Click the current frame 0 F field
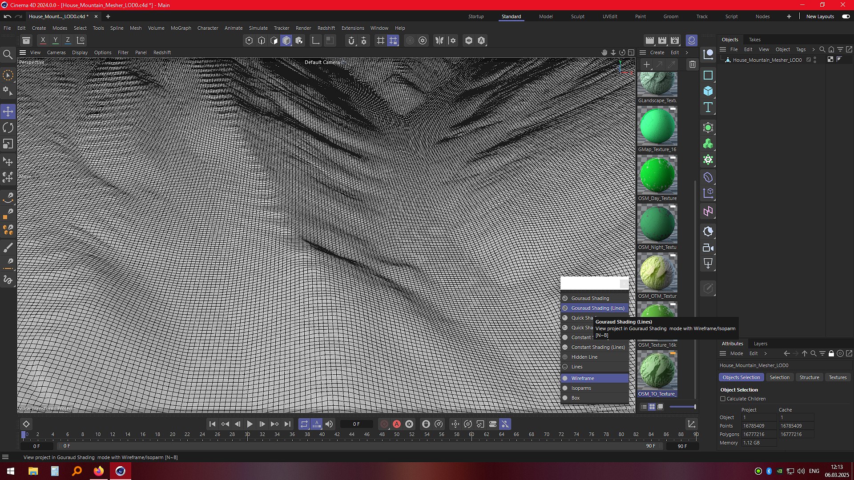The image size is (854, 480). [x=356, y=424]
